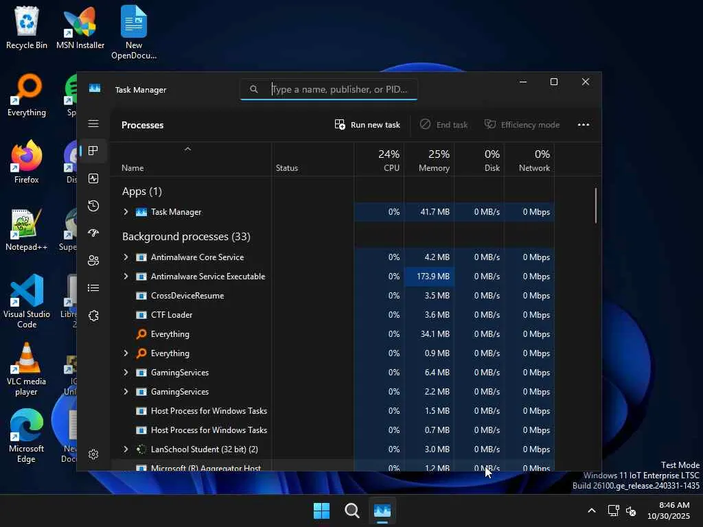The height and width of the screenshot is (527, 703).
Task: Expand second Everything process with chevron
Action: pos(126,353)
